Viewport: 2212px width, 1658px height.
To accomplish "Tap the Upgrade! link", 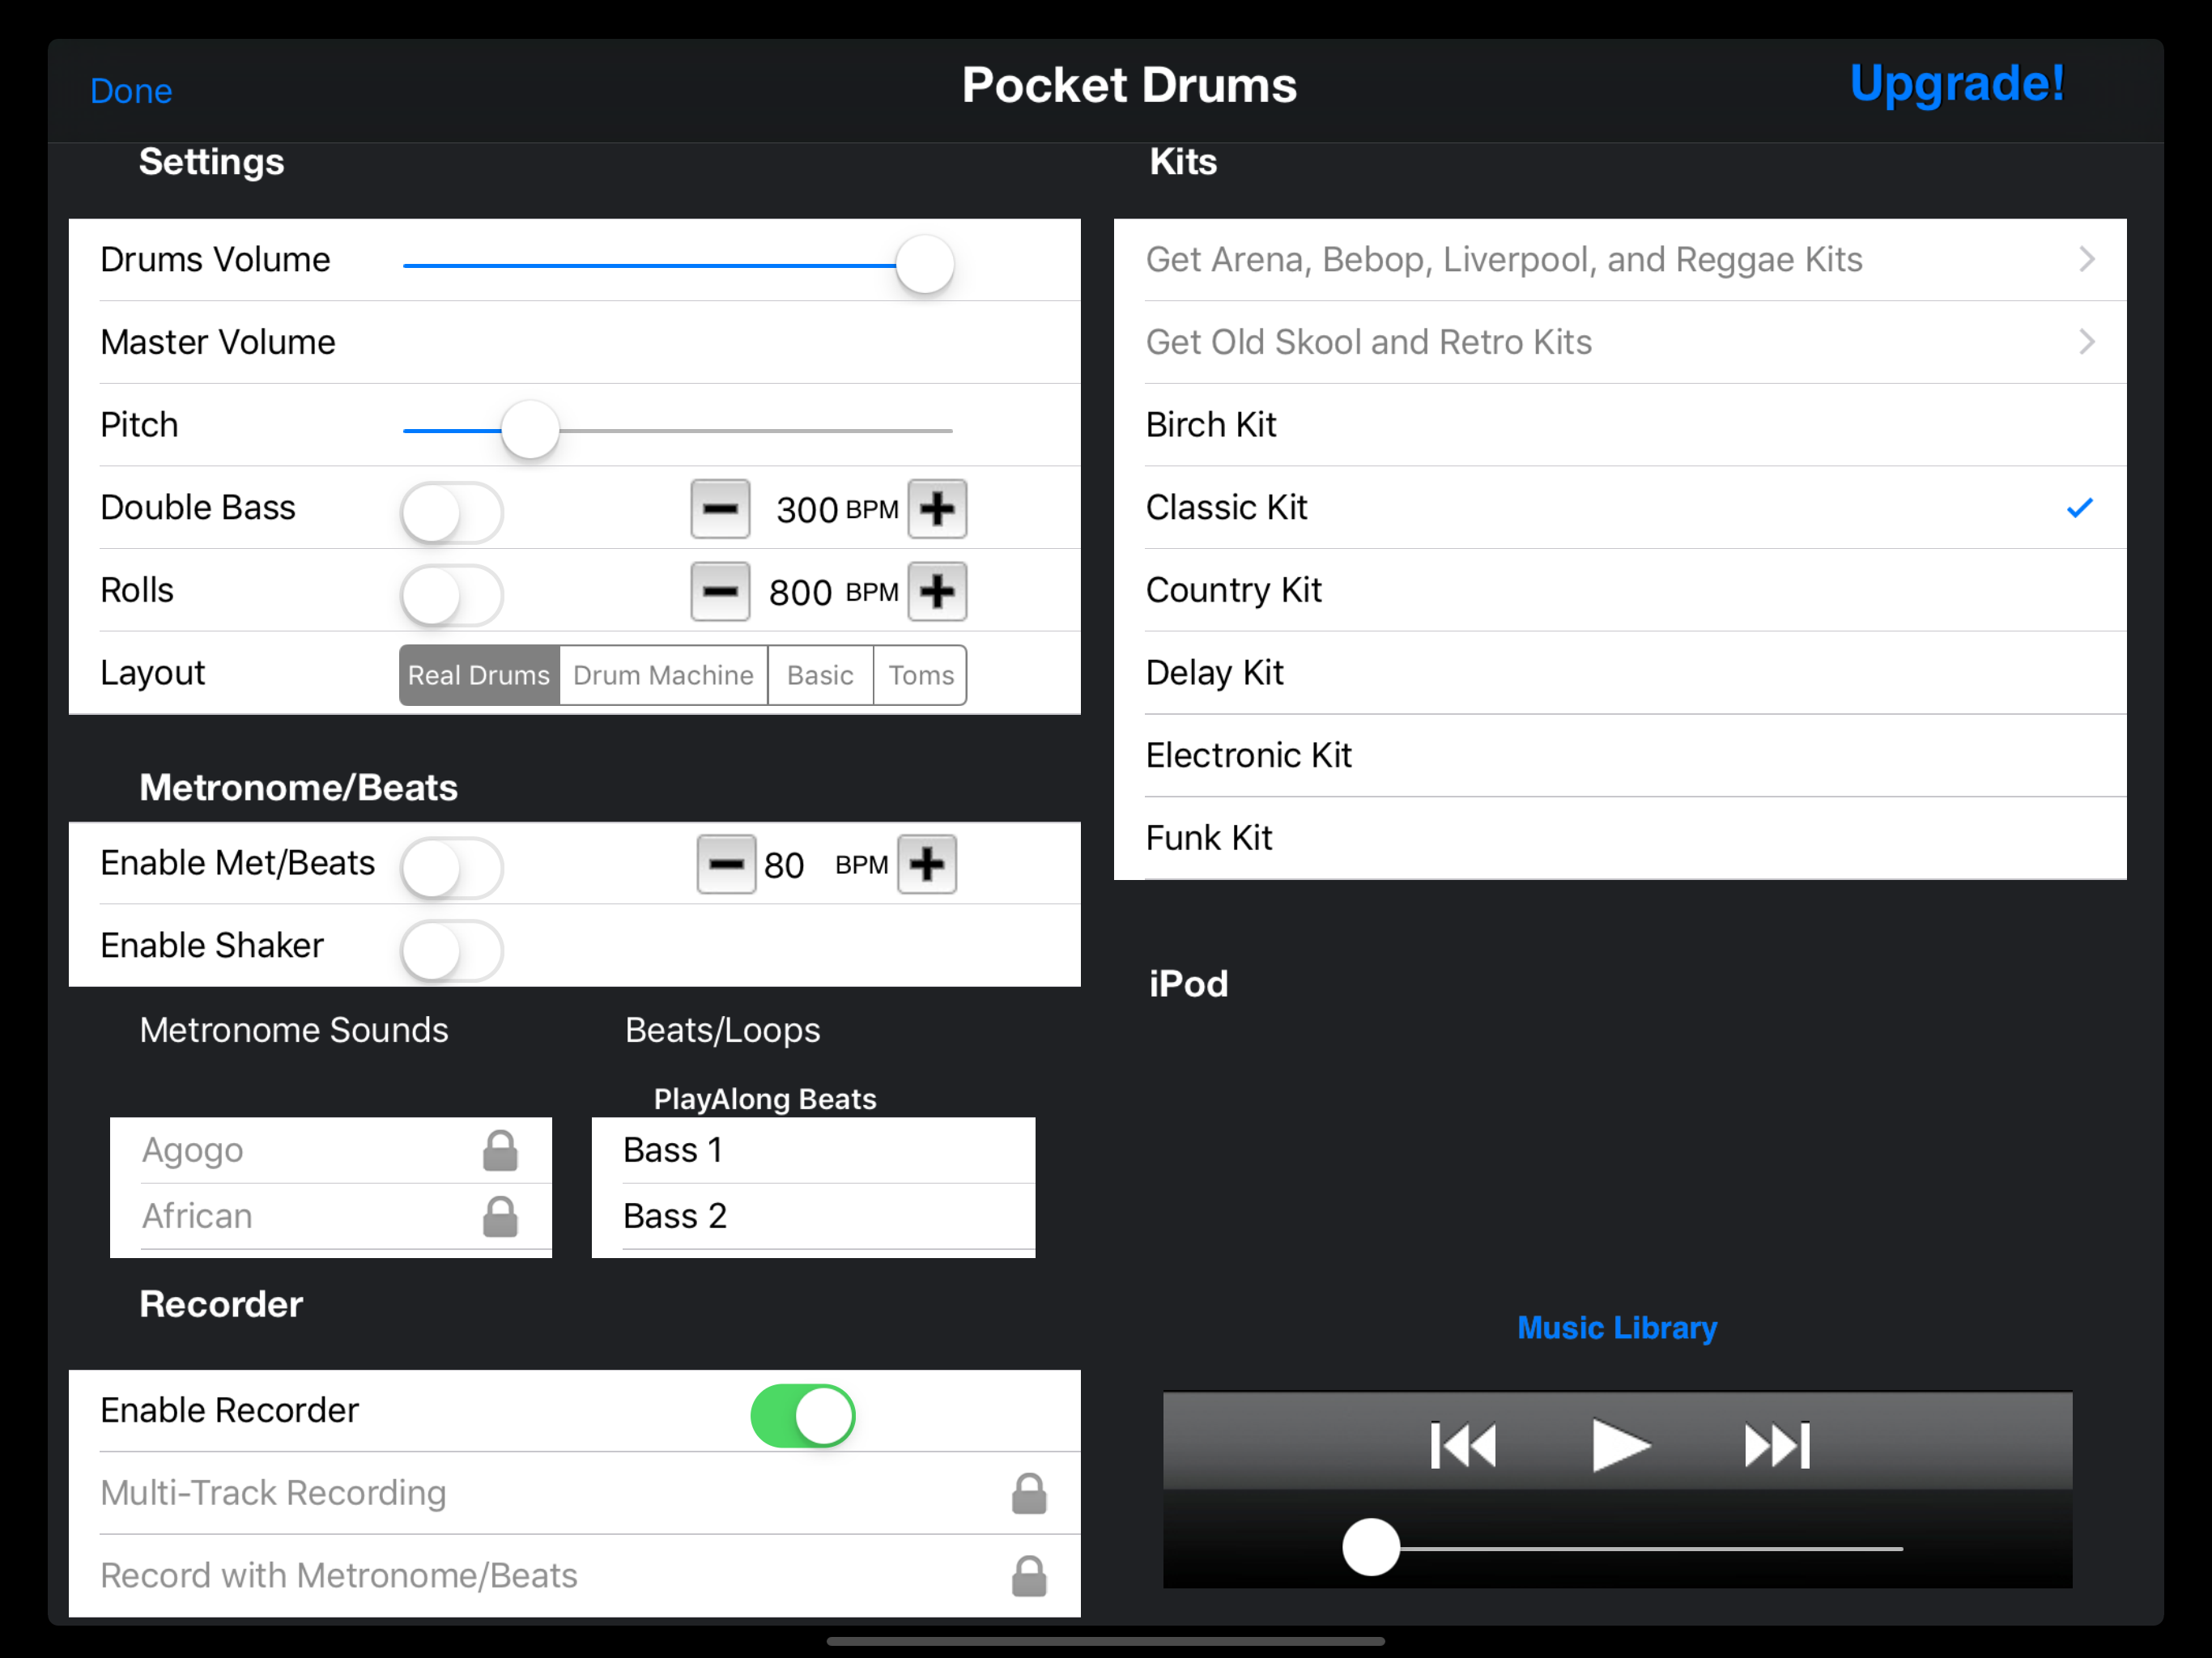I will click(1957, 84).
